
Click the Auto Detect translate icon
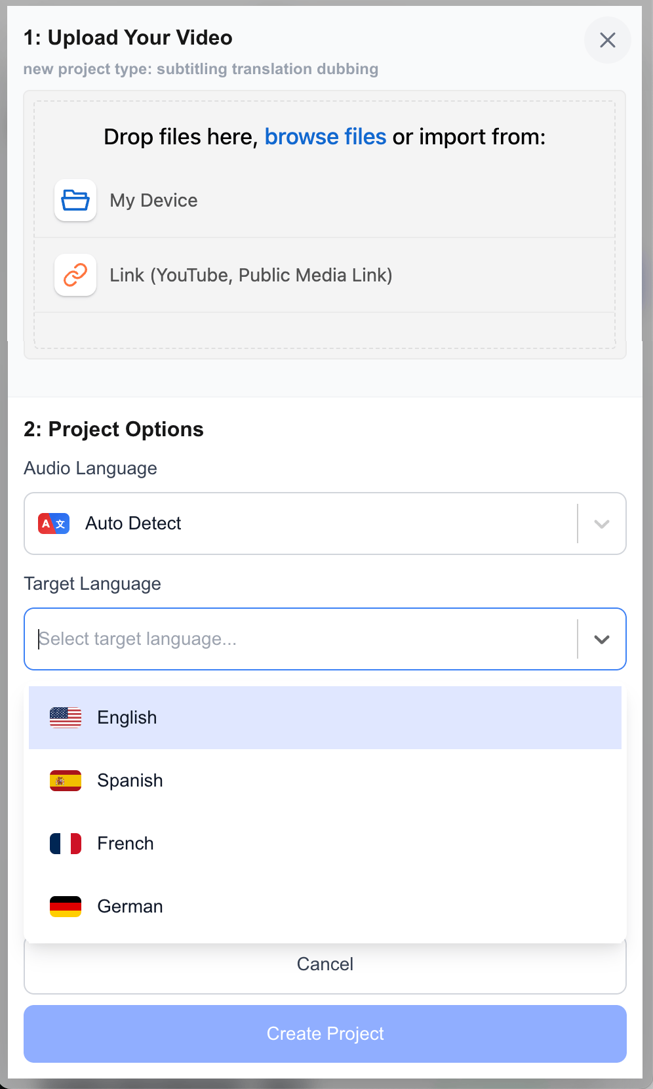53,524
